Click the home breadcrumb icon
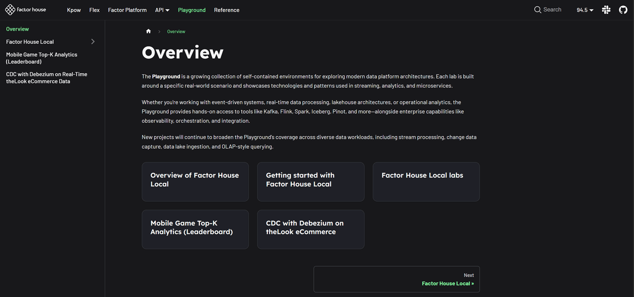Image resolution: width=634 pixels, height=297 pixels. 148,31
